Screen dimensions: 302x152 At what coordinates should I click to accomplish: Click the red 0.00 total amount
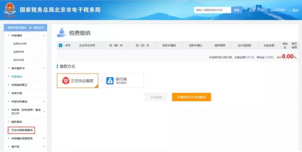pos(288,56)
